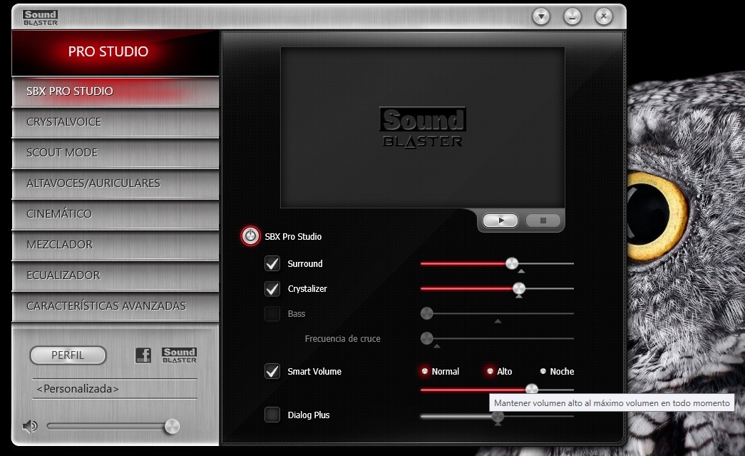The image size is (745, 456).
Task: Enable the Bass checkbox
Action: 272,314
